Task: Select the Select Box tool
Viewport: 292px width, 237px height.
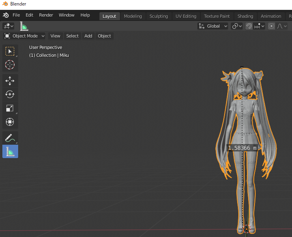Action: (10, 51)
